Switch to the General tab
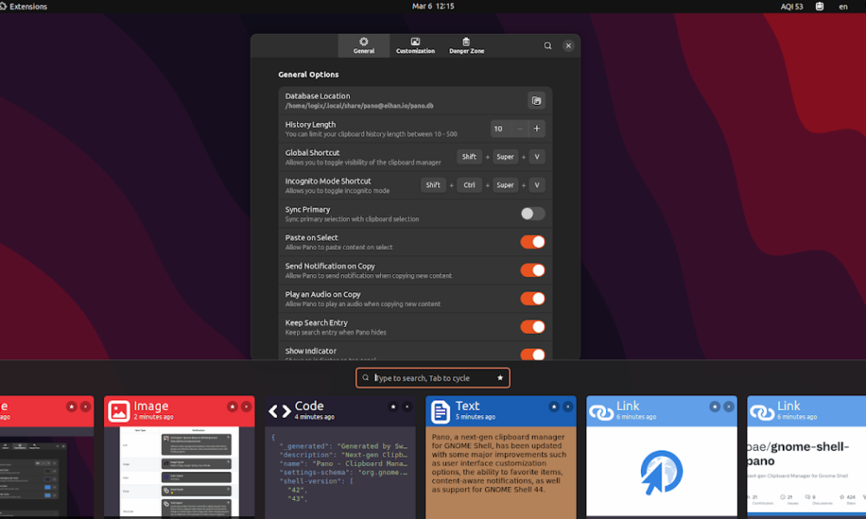Screen dimensions: 866x519 click(x=364, y=46)
